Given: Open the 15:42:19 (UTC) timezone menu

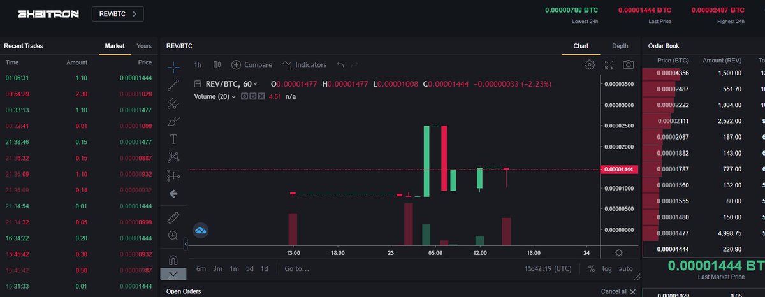Looking at the screenshot, I should tap(550, 268).
